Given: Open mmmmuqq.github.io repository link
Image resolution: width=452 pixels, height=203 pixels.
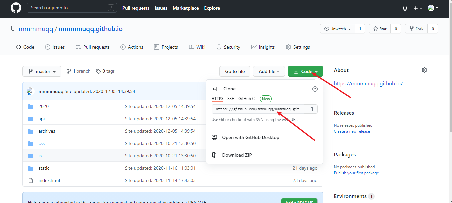Looking at the screenshot, I should (x=91, y=29).
